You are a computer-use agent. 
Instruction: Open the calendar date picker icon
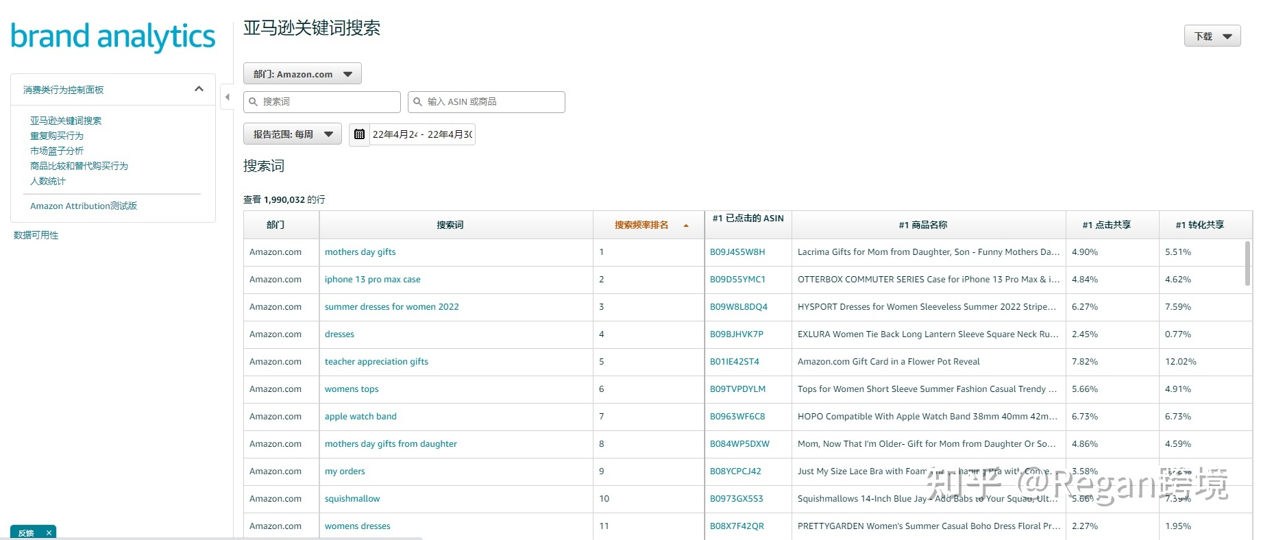(359, 134)
